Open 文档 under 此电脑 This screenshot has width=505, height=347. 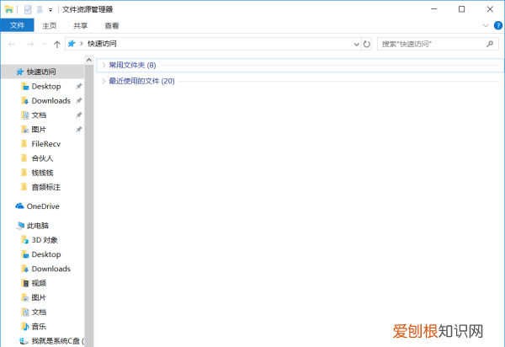coord(39,312)
